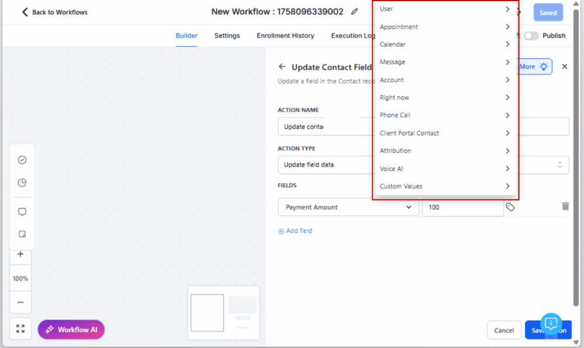Launch Workflow AI assistant
Viewport: 584px width, 348px height.
coord(71,330)
